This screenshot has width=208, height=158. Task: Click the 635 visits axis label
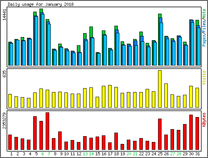tap(5, 74)
